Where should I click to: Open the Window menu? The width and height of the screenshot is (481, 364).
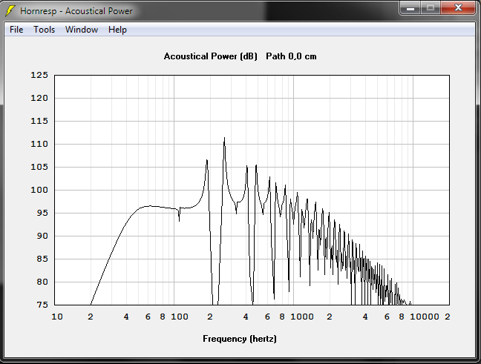[82, 30]
